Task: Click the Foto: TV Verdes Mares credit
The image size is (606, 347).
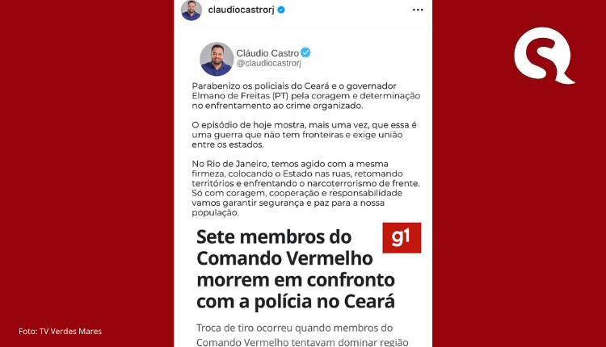Action: point(61,331)
